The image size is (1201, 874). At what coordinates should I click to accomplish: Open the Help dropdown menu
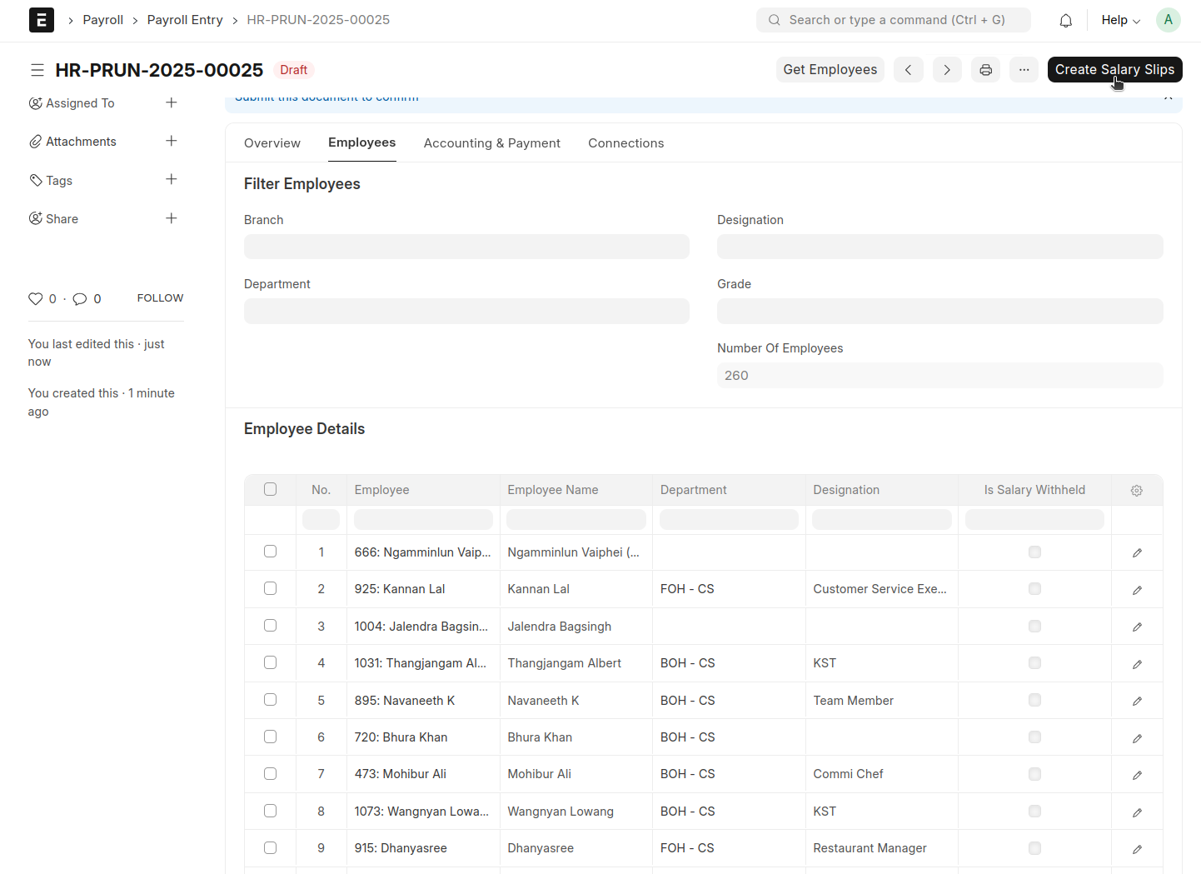pos(1120,20)
